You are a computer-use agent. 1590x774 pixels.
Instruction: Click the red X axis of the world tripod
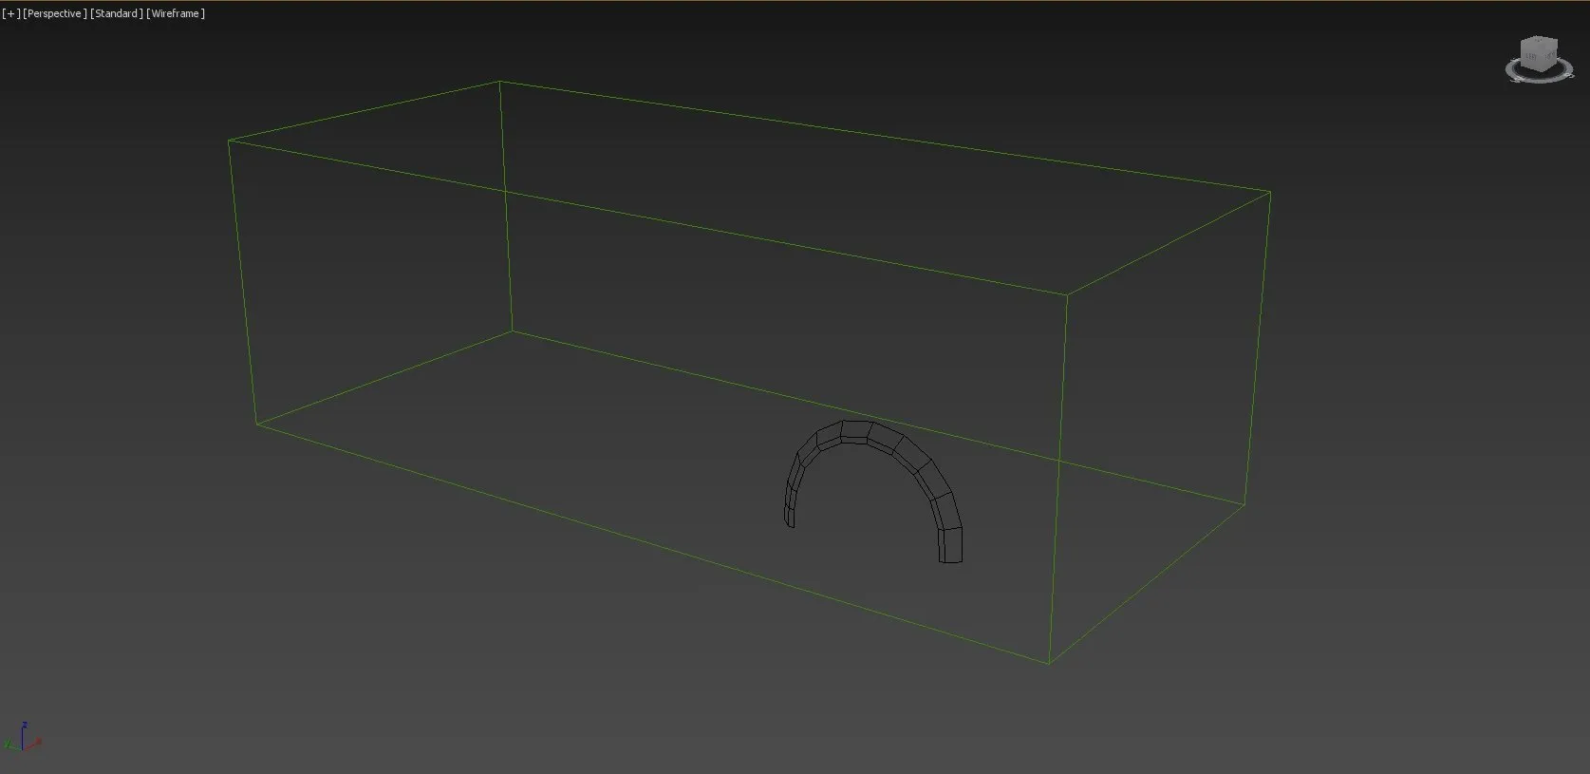pyautogui.click(x=35, y=743)
